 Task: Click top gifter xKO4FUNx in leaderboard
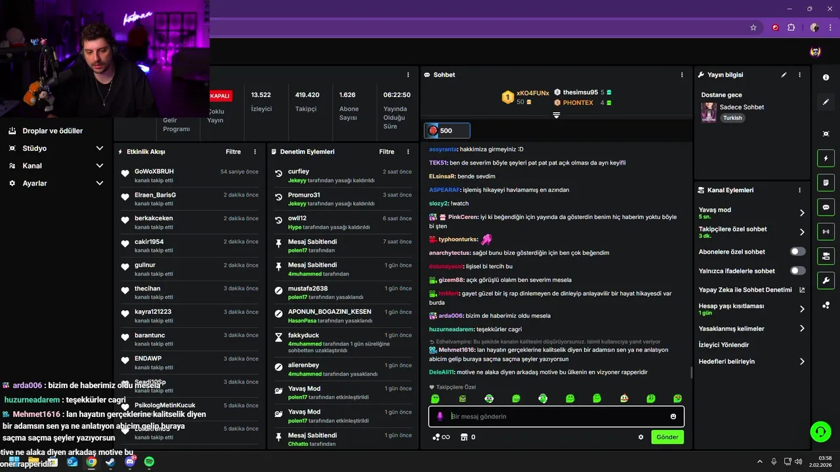(x=532, y=93)
